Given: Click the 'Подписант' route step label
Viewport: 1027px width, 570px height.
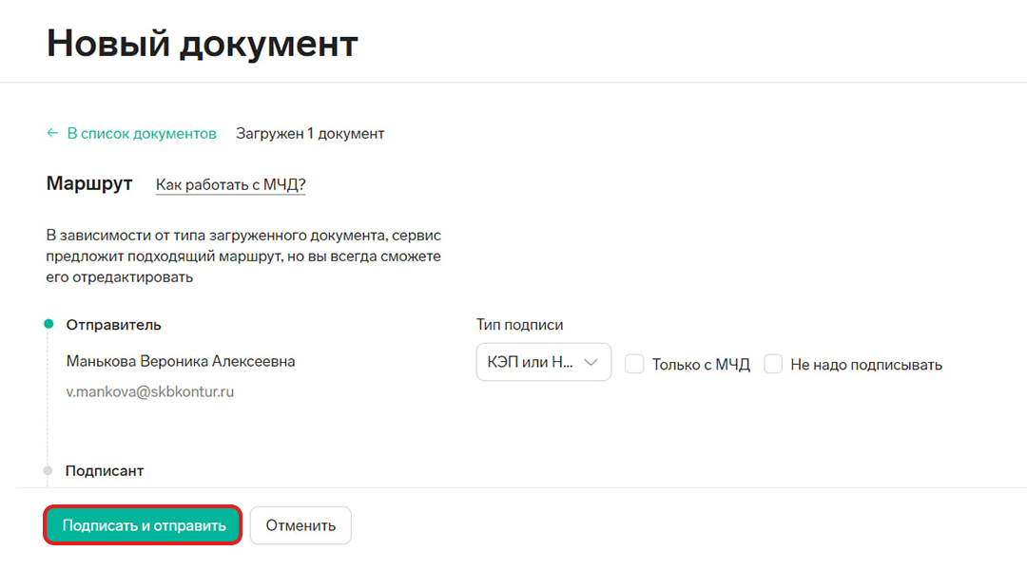Looking at the screenshot, I should [x=105, y=470].
